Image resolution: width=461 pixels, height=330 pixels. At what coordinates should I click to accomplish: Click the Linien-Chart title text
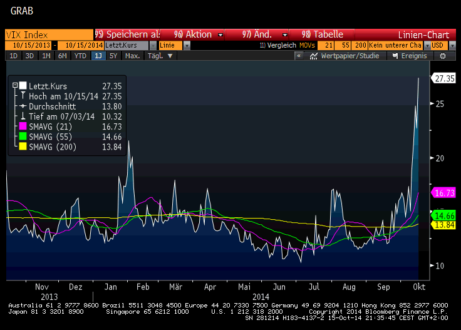pos(423,35)
